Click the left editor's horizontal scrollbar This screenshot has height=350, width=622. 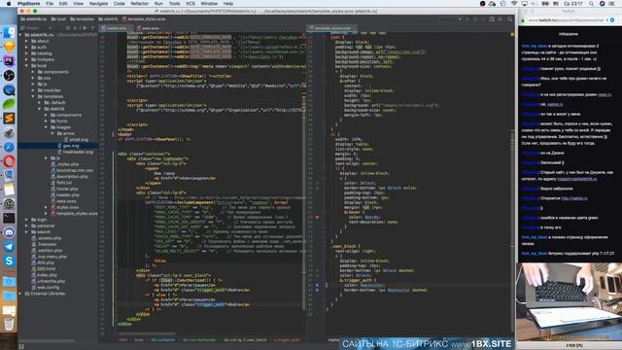pyautogui.click(x=147, y=333)
